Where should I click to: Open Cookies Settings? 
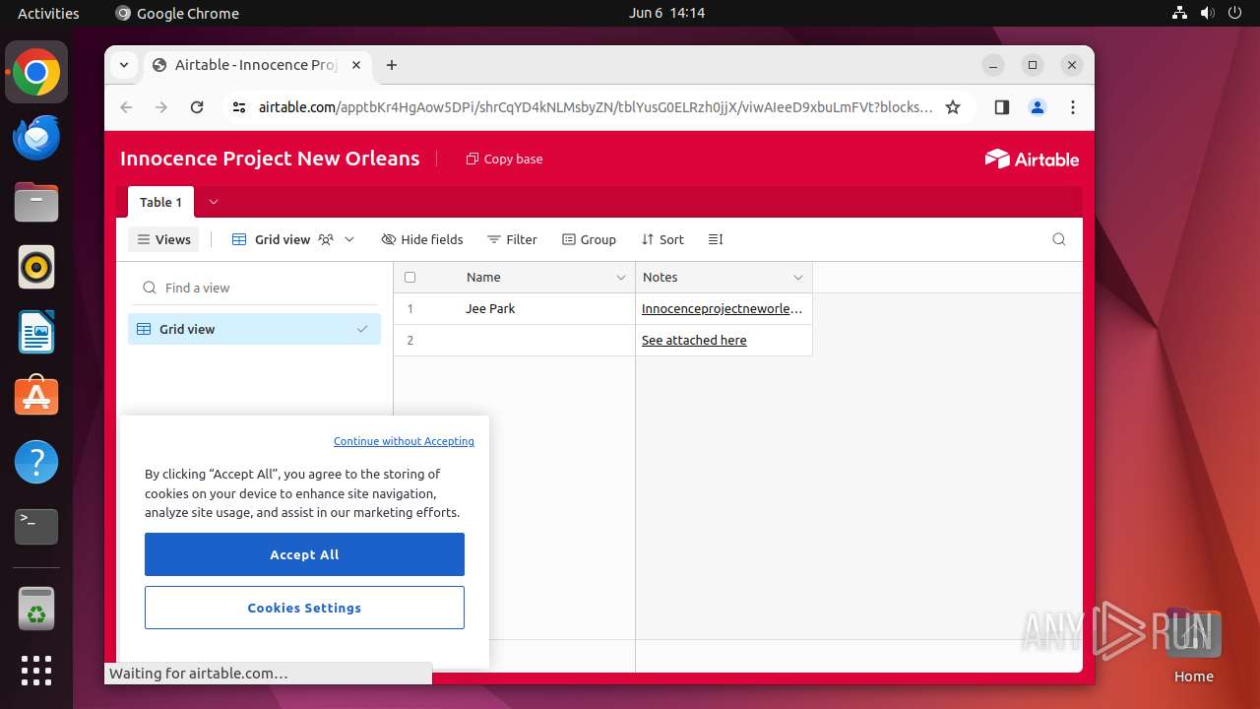pyautogui.click(x=304, y=608)
